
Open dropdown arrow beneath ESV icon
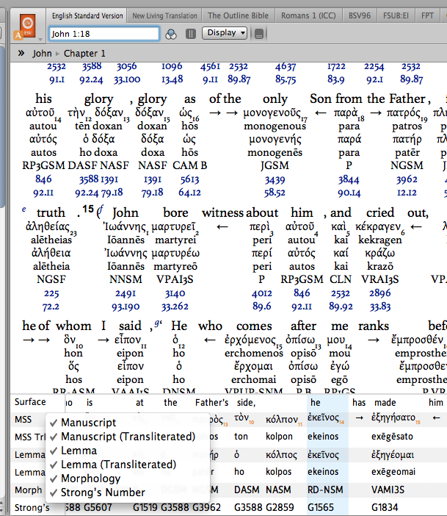point(40,40)
